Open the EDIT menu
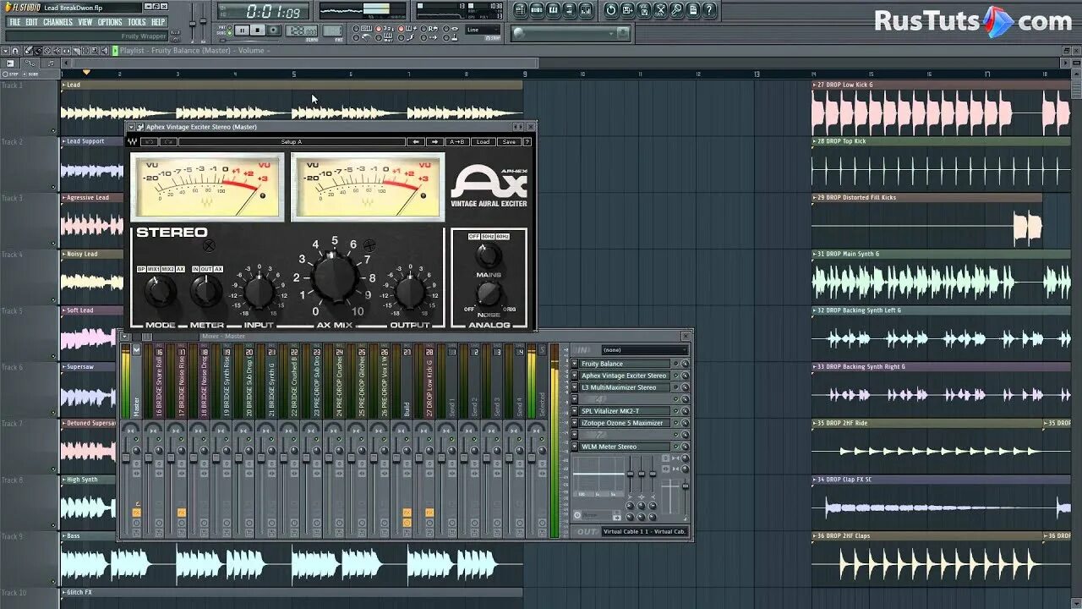 pos(32,22)
